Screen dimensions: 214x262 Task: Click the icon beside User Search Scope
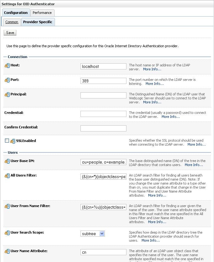tap(7, 233)
